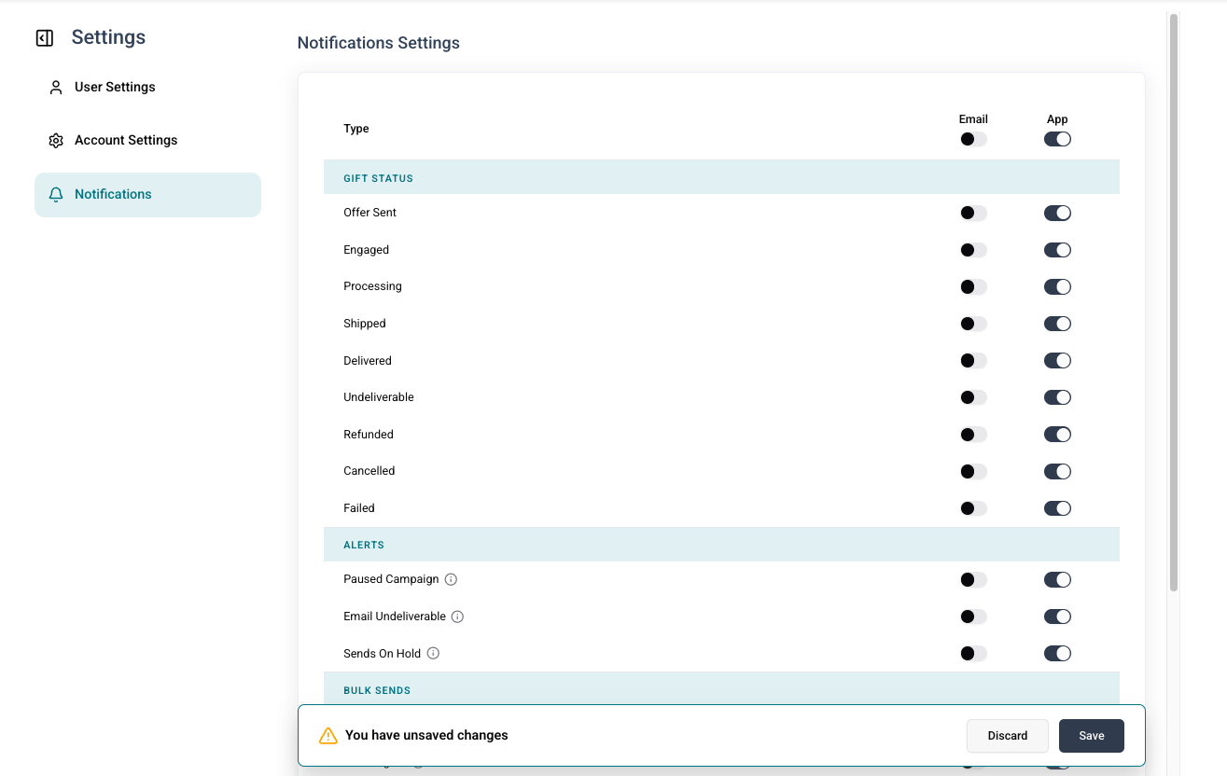
Task: Click info icon next to Sends On Hold
Action: tap(433, 654)
